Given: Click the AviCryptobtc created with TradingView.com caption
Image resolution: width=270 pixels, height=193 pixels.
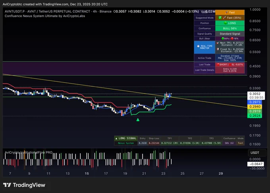Looking at the screenshot, I should coord(55,4).
